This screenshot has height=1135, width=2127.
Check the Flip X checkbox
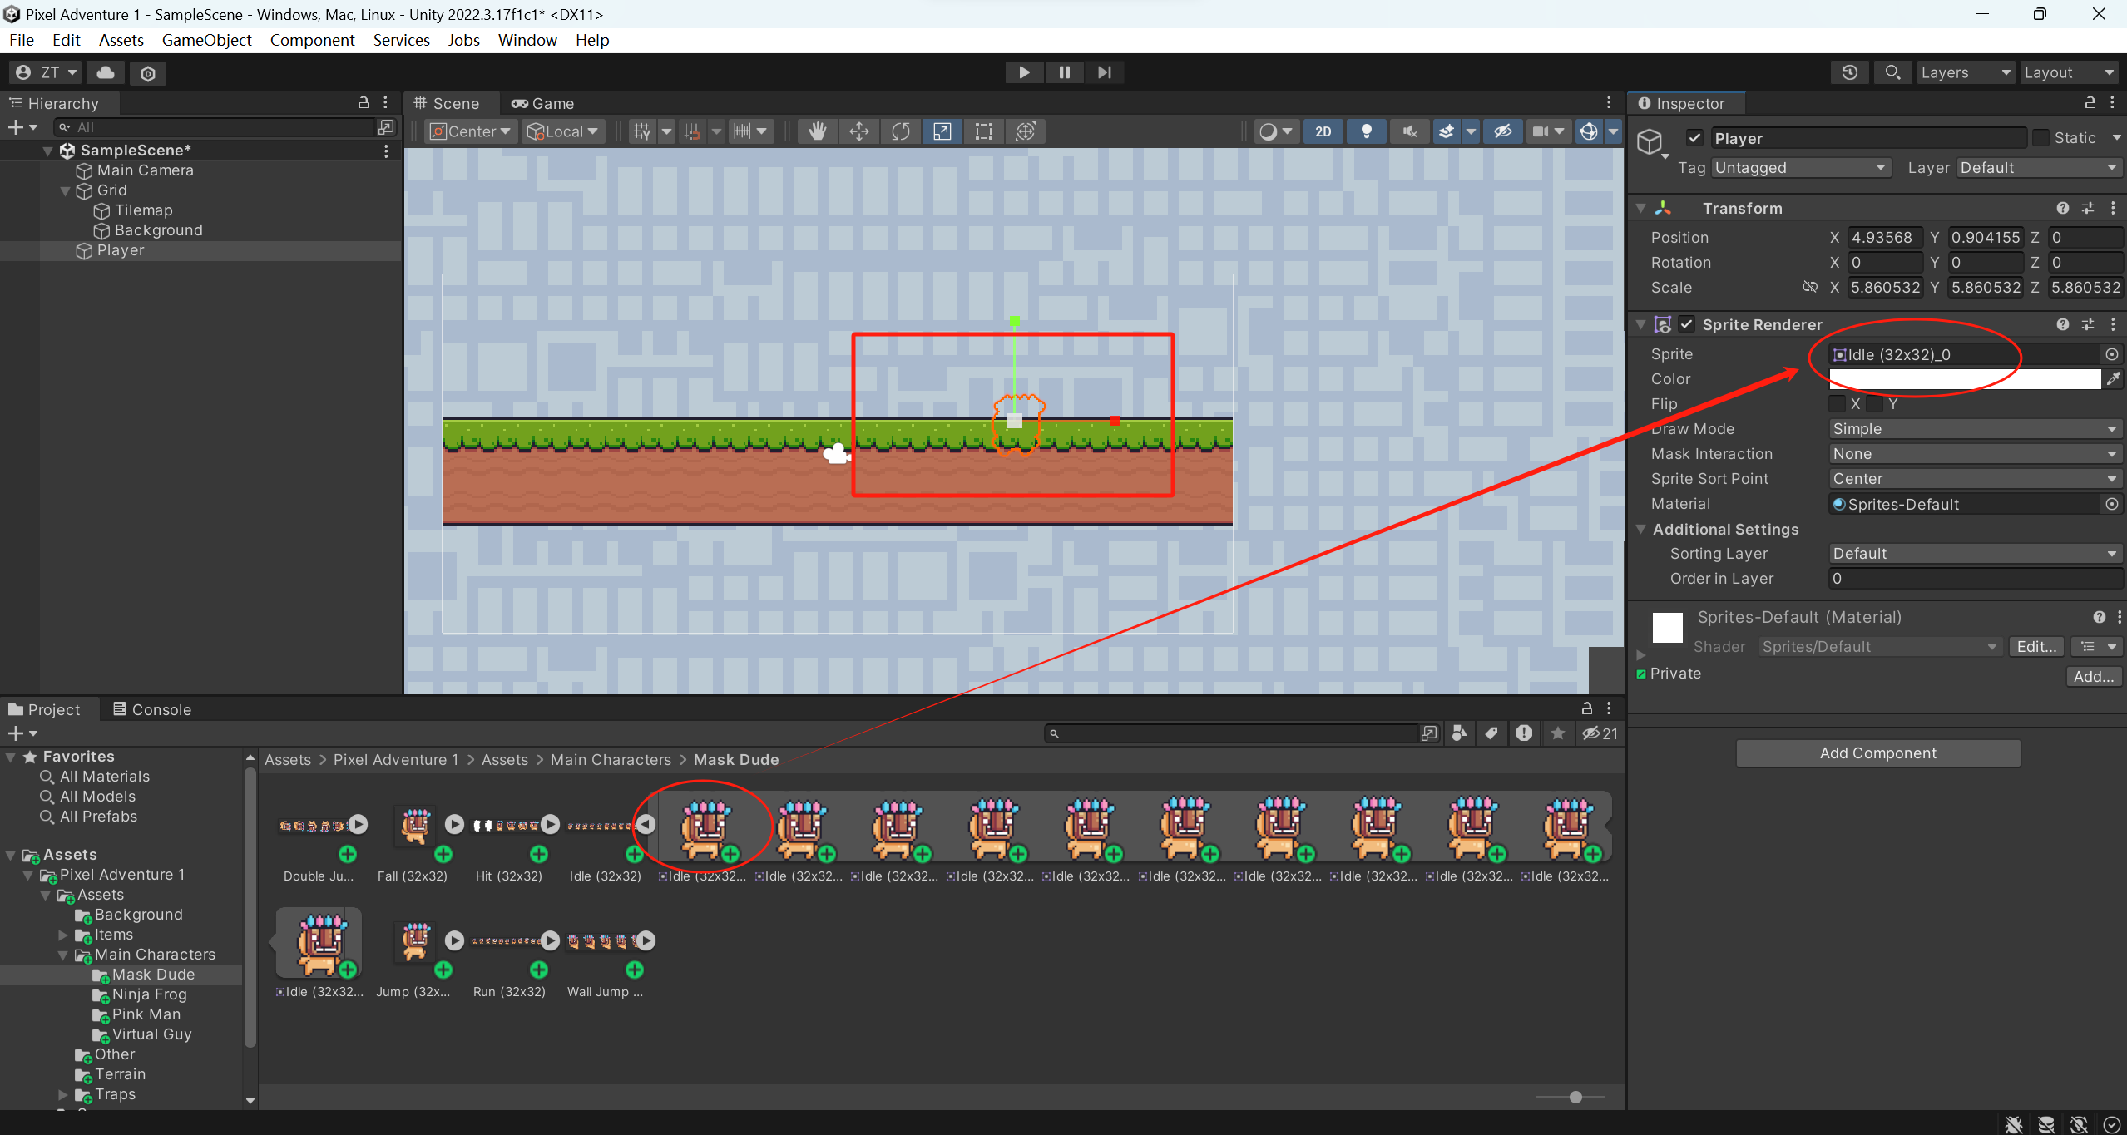(1838, 403)
